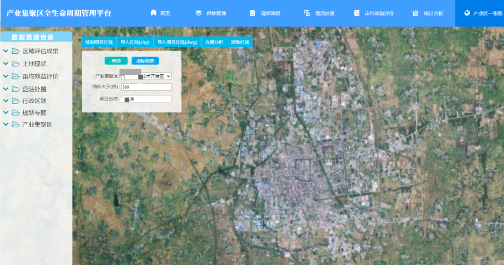Click the 导入项目红线(dwg) button
504x265 pixels.
(177, 42)
